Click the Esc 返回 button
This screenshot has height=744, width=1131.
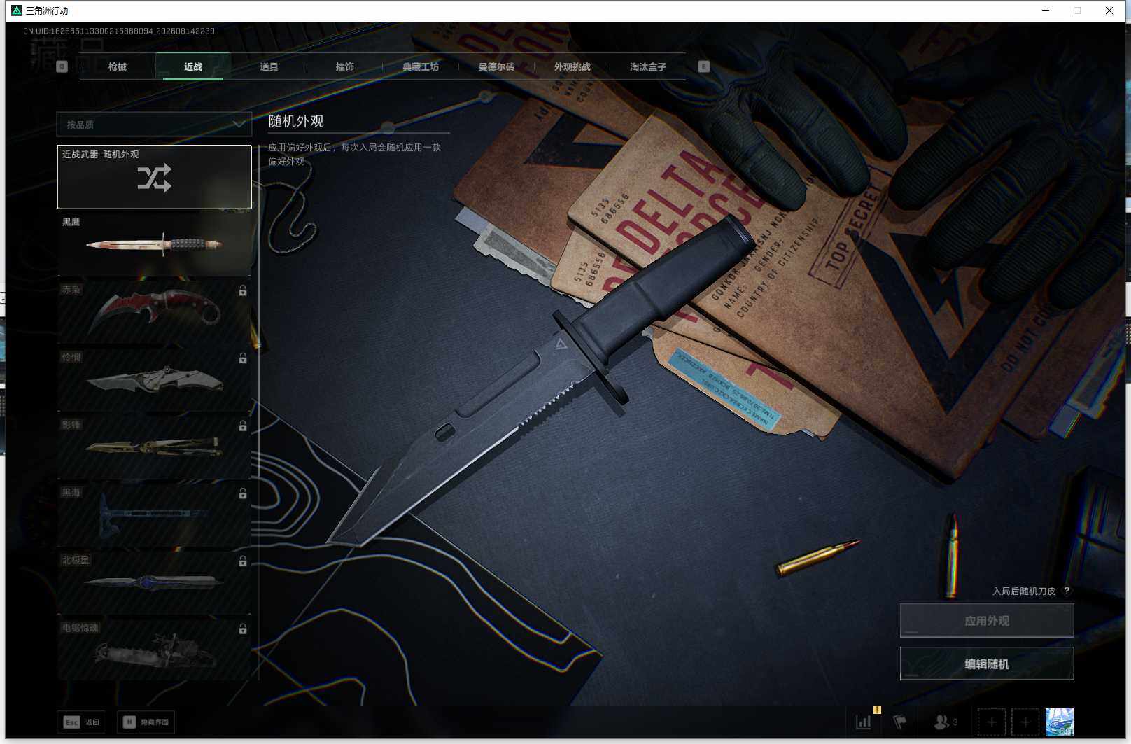point(81,722)
